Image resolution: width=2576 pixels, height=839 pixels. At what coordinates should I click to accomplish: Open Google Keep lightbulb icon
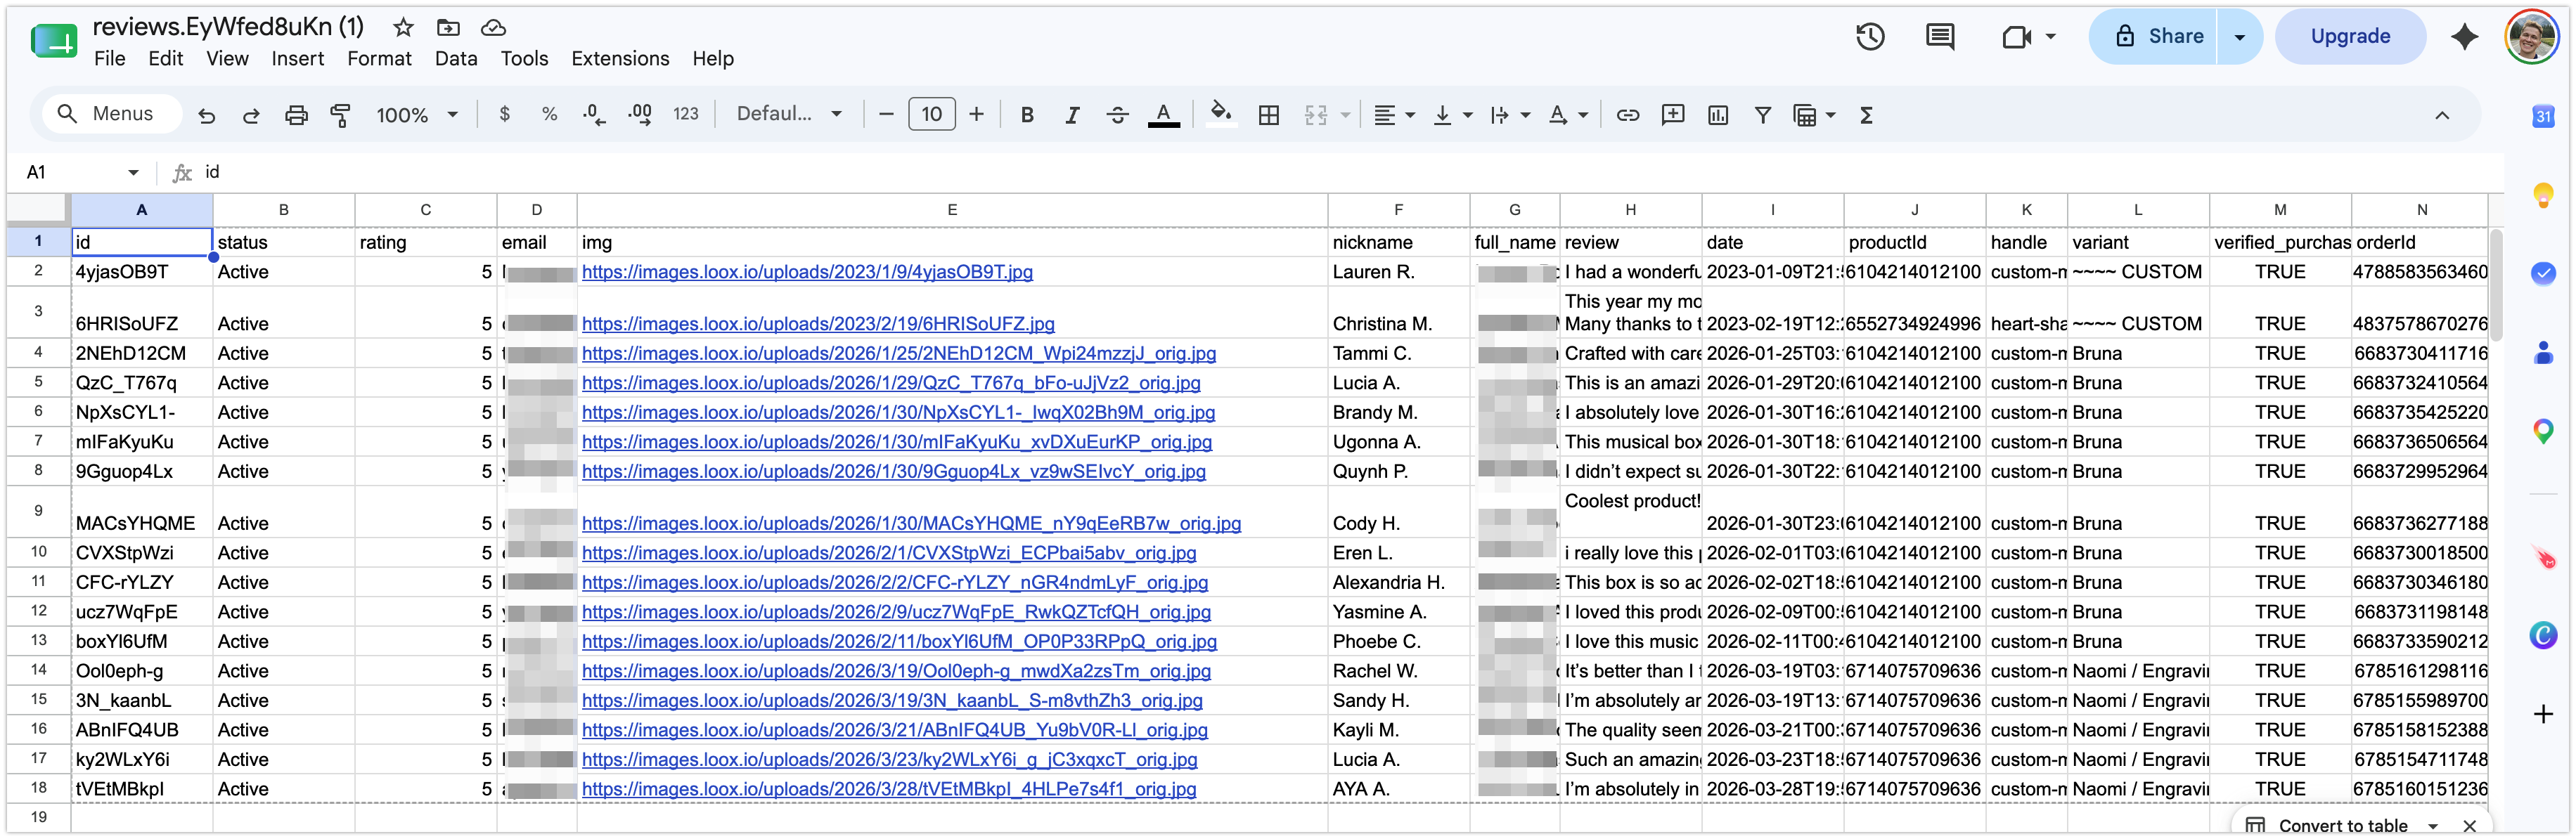click(2543, 194)
